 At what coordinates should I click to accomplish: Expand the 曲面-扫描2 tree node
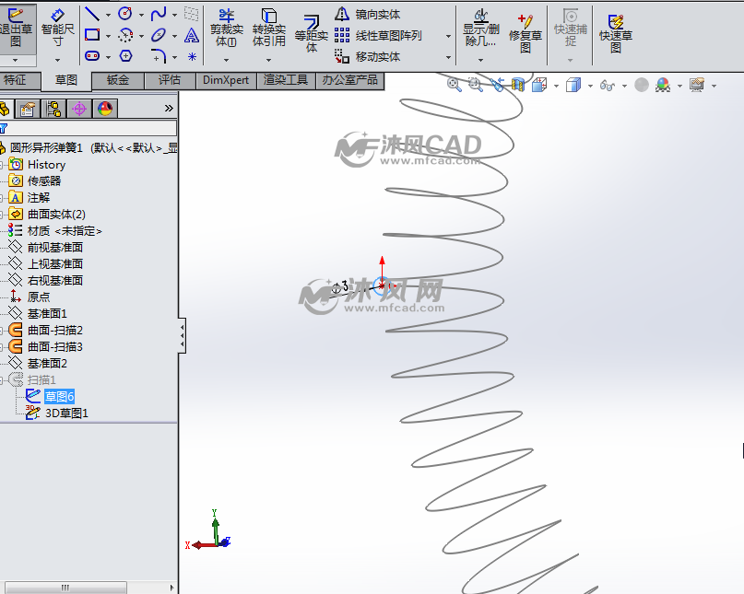coord(4,330)
